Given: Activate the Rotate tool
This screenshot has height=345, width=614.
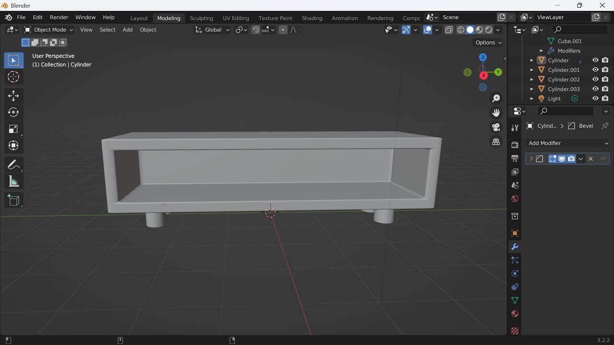Looking at the screenshot, I should coord(13,112).
